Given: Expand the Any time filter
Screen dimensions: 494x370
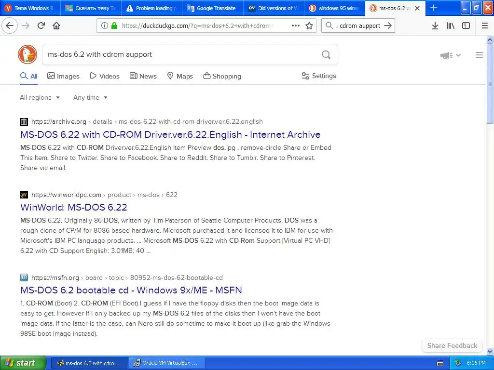Looking at the screenshot, I should (x=90, y=97).
